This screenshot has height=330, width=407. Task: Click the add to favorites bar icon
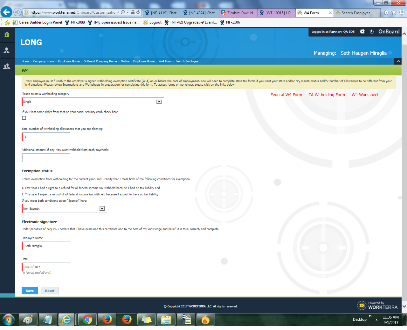tap(7, 22)
